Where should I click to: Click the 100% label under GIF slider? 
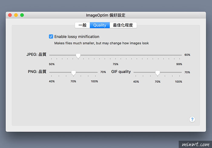coord(178,82)
